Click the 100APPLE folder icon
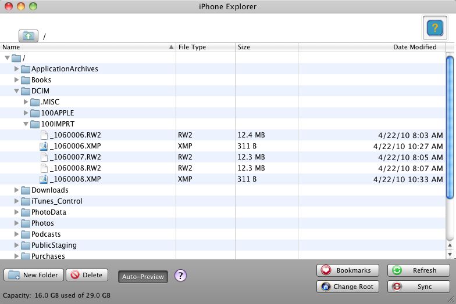 tap(35, 113)
